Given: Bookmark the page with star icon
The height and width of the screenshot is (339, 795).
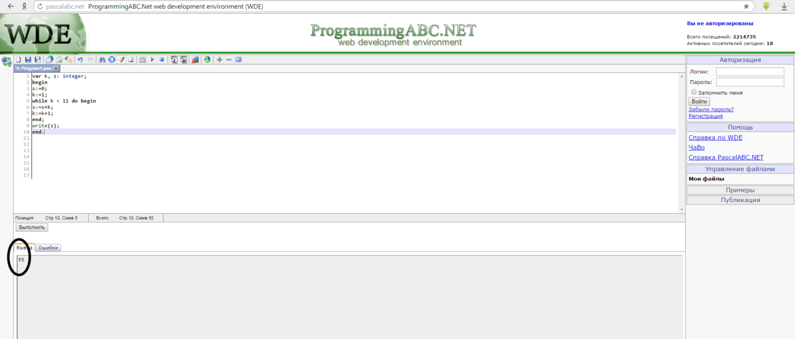Looking at the screenshot, I should pos(747,6).
